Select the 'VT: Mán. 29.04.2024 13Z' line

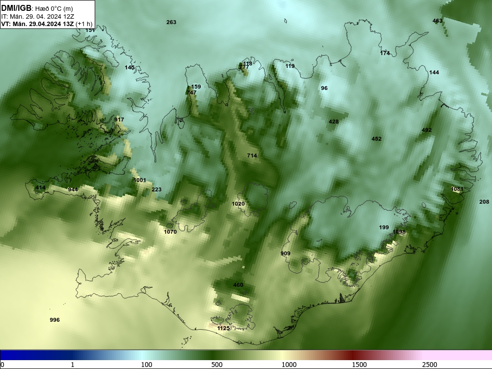click(x=38, y=24)
